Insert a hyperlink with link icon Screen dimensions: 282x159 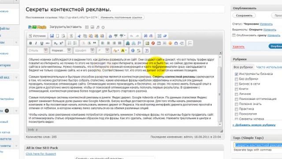coord(128,43)
